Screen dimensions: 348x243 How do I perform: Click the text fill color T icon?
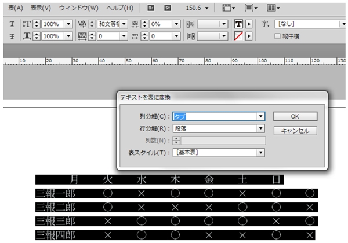point(238,24)
